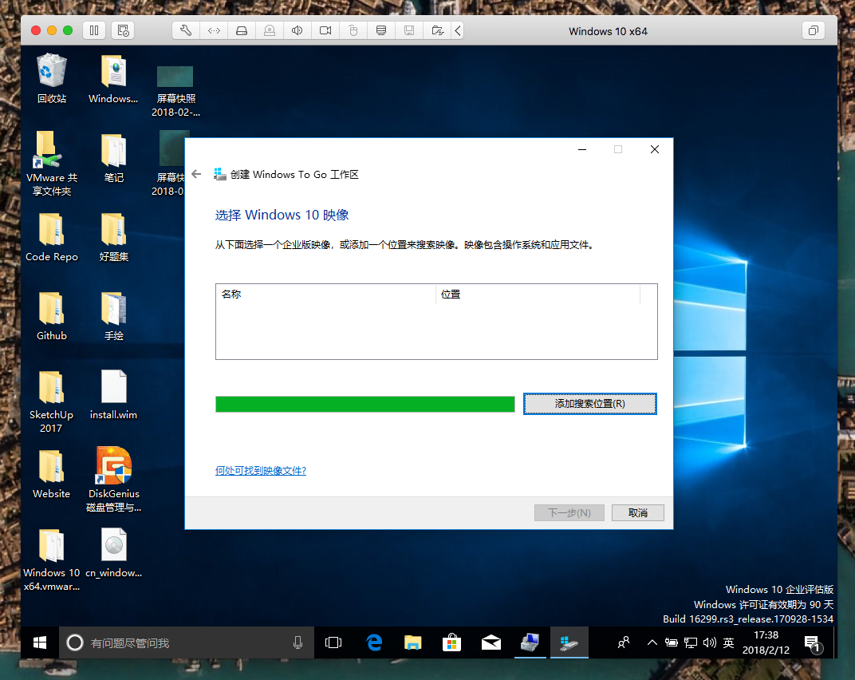Pause the virtual machine from the VMware toolbar
This screenshot has width=855, height=680.
(x=94, y=31)
